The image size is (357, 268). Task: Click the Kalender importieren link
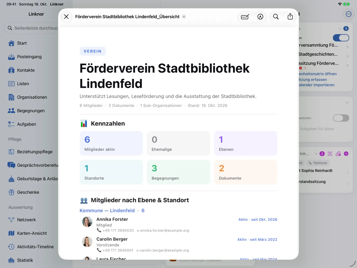pyautogui.click(x=317, y=85)
